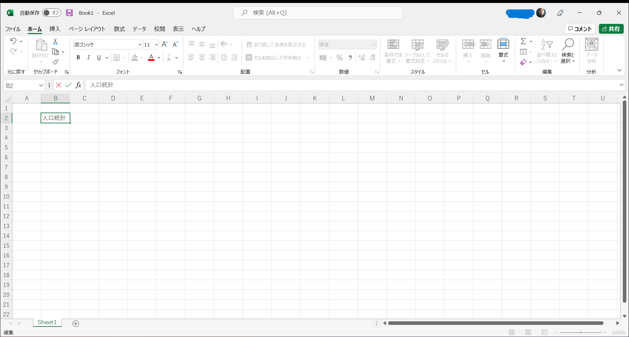This screenshot has height=337, width=629.
Task: Switch to the 数式 ribbon tab
Action: 119,29
